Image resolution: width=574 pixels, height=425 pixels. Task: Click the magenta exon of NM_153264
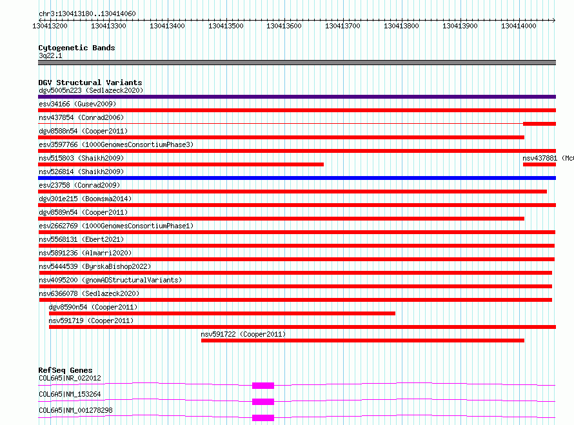point(263,402)
